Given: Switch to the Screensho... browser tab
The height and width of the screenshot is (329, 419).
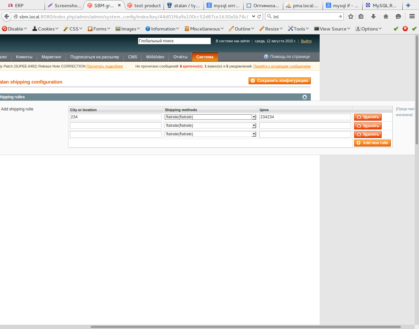Looking at the screenshot, I should pos(64,5).
